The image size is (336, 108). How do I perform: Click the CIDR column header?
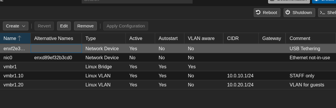(241, 38)
